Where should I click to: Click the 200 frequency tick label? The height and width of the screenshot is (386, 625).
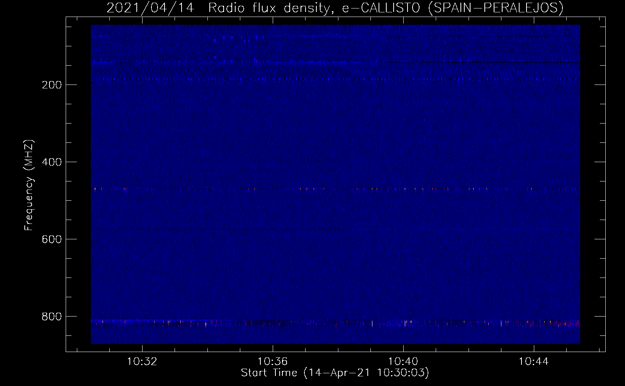pos(51,85)
